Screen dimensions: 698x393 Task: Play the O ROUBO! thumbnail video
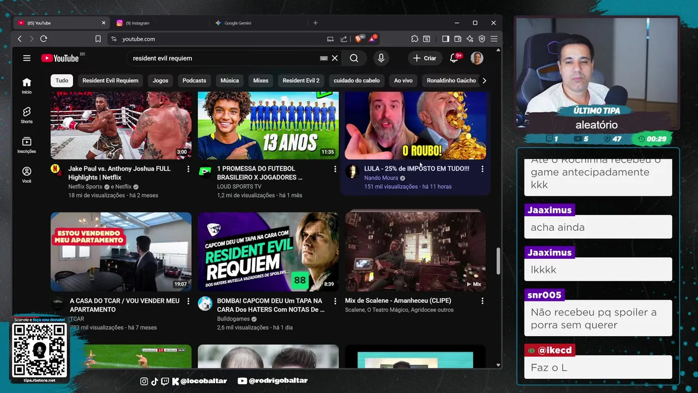tap(416, 126)
